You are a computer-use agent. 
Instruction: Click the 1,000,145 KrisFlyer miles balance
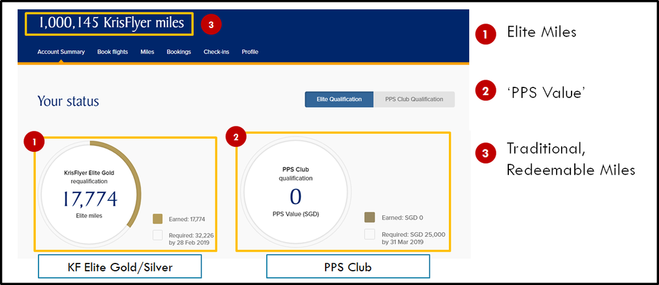coord(112,23)
